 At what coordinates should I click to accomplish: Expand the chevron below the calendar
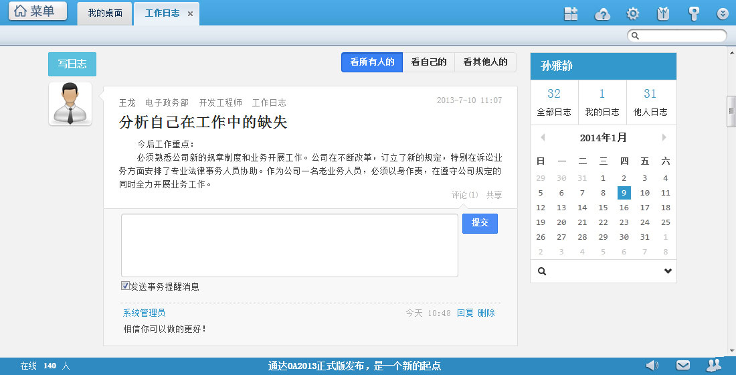(667, 271)
